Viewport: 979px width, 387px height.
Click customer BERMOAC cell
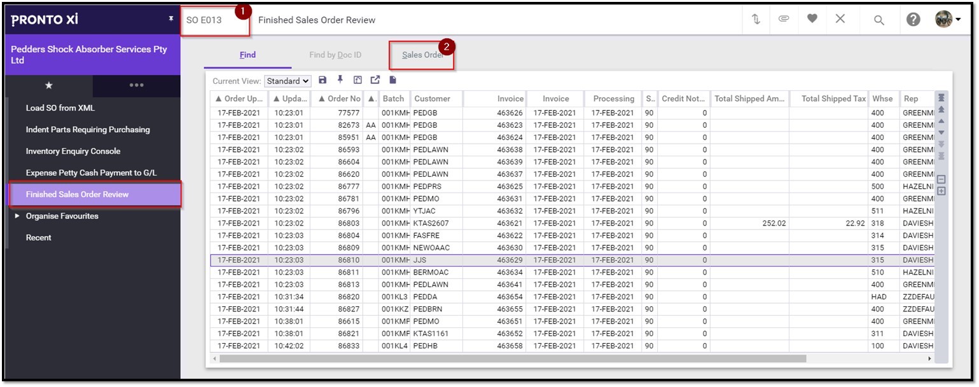click(x=436, y=273)
